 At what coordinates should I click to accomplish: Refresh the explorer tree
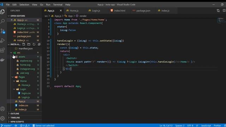tap(34, 44)
